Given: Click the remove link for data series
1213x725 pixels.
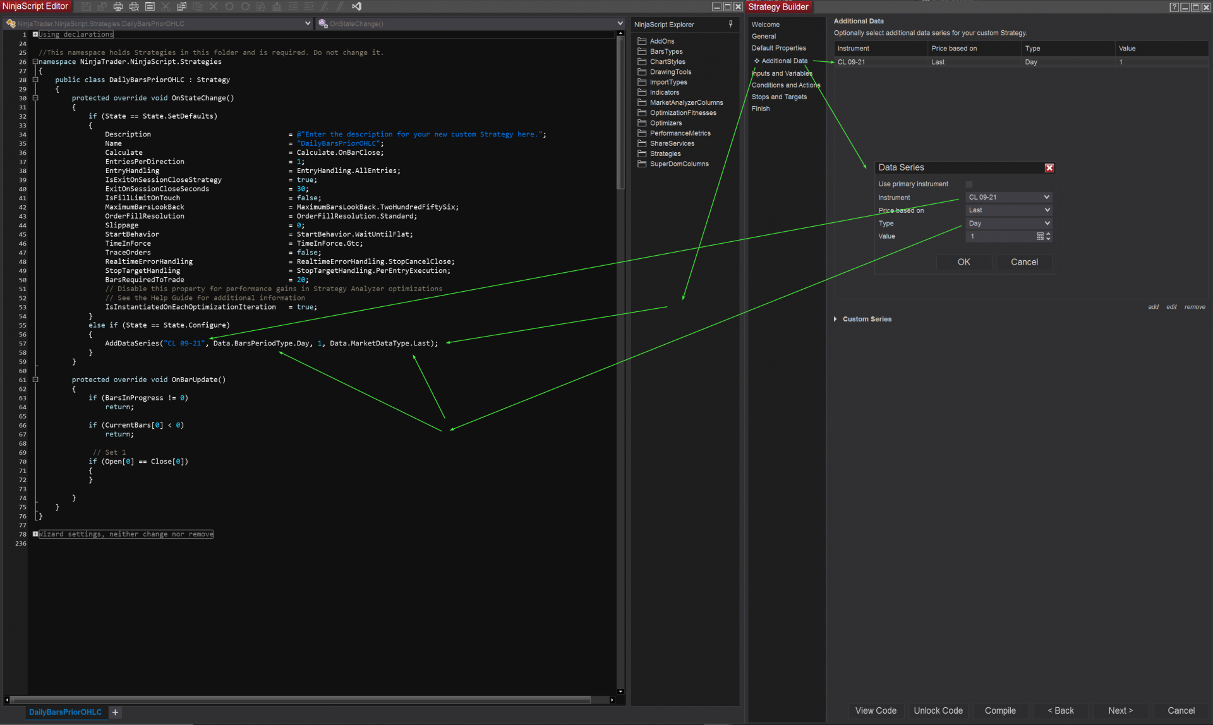Looking at the screenshot, I should coord(1194,307).
